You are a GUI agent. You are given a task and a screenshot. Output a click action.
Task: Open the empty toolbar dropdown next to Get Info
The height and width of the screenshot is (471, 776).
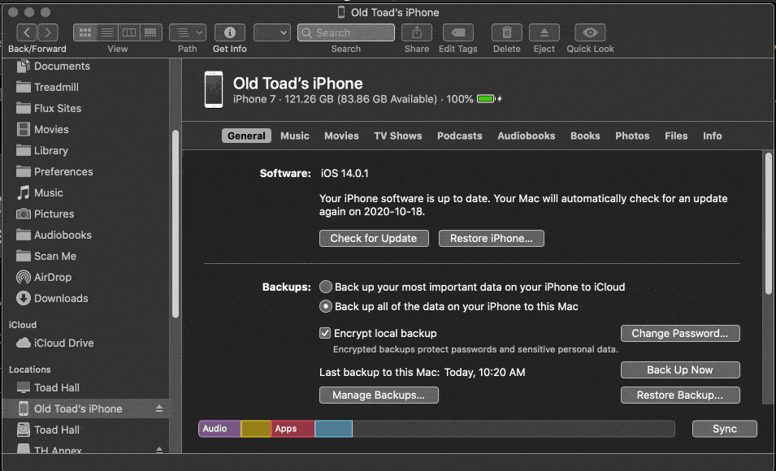[x=271, y=32]
